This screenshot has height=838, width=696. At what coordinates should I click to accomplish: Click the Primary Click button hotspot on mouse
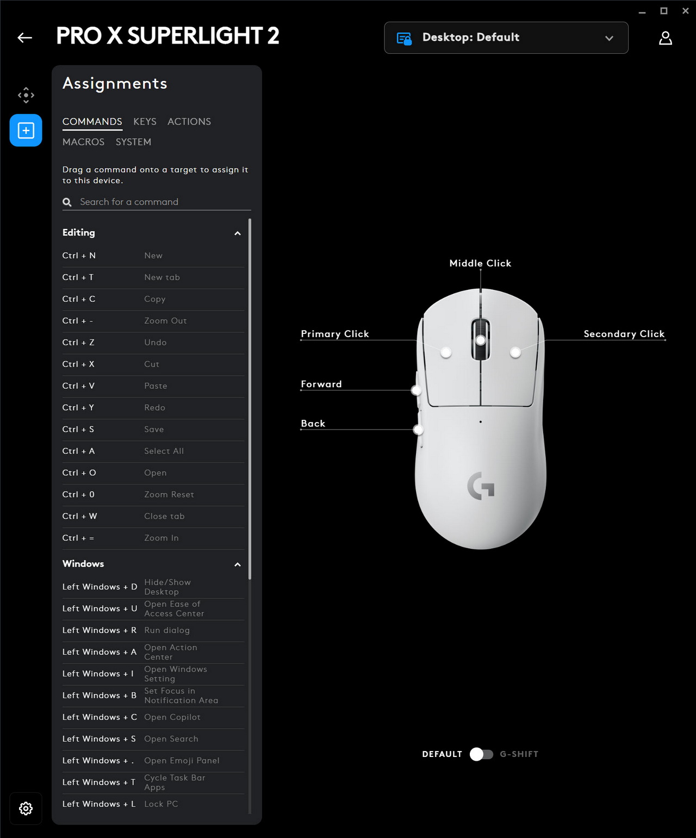point(446,352)
